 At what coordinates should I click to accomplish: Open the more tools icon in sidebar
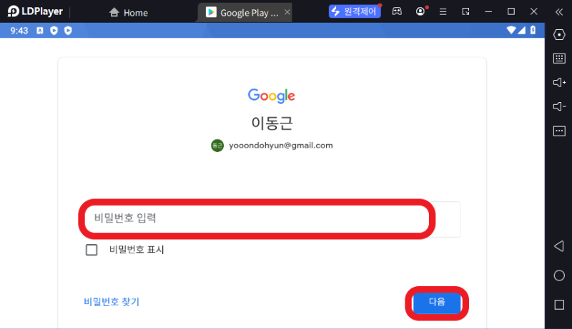pyautogui.click(x=559, y=131)
